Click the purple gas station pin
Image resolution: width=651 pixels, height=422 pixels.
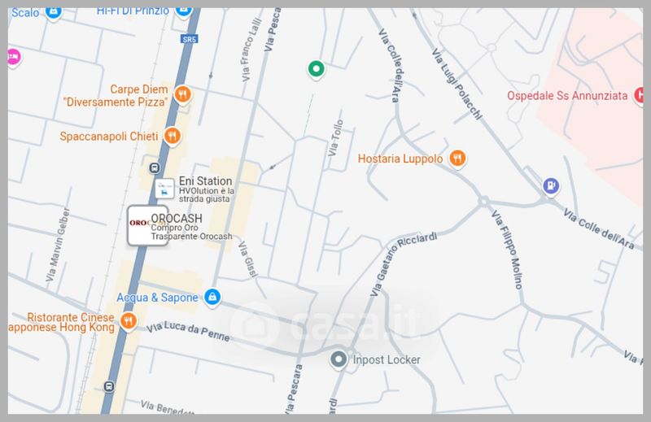(551, 186)
